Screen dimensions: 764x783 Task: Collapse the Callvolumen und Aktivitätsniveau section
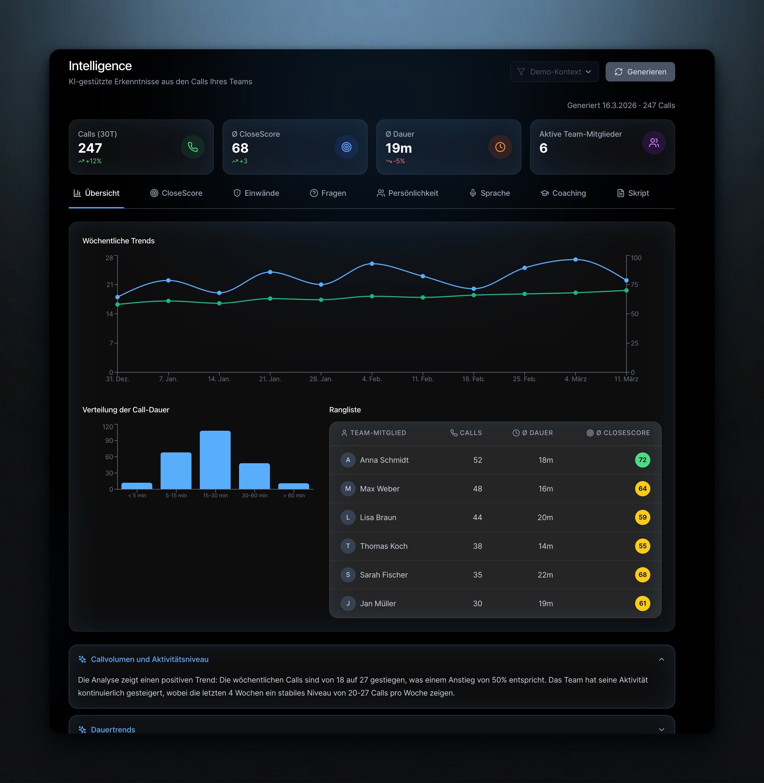661,659
